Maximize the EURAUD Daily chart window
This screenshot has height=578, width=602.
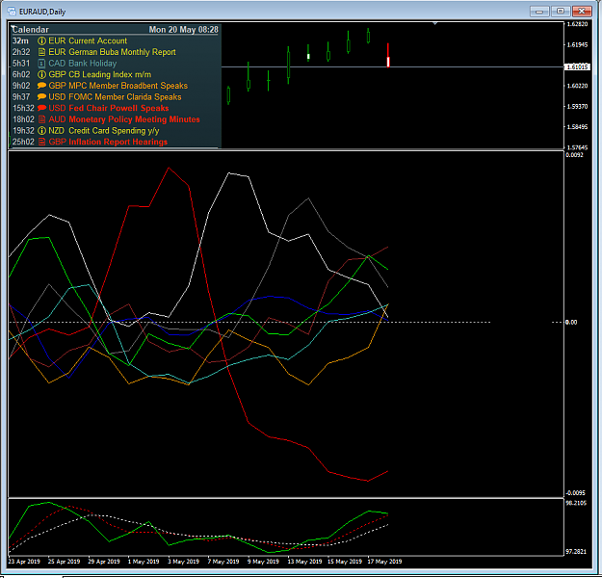coord(561,12)
